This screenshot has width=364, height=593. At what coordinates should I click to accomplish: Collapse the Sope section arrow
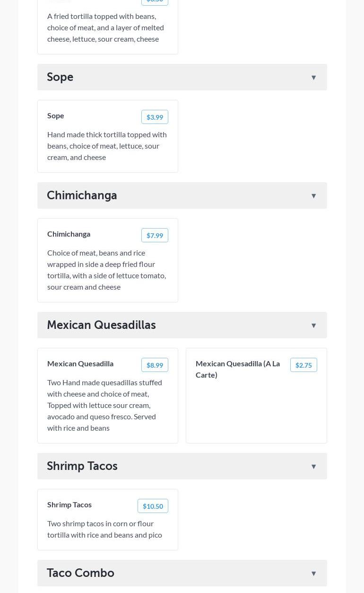[x=313, y=78]
